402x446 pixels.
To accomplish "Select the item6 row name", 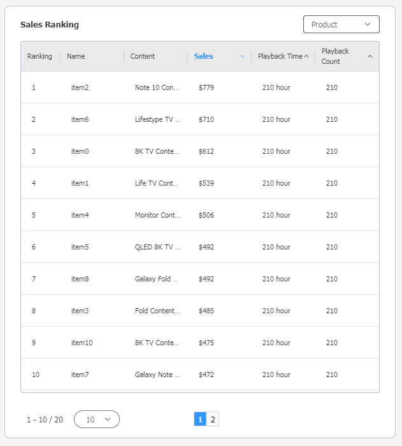I will (80, 119).
